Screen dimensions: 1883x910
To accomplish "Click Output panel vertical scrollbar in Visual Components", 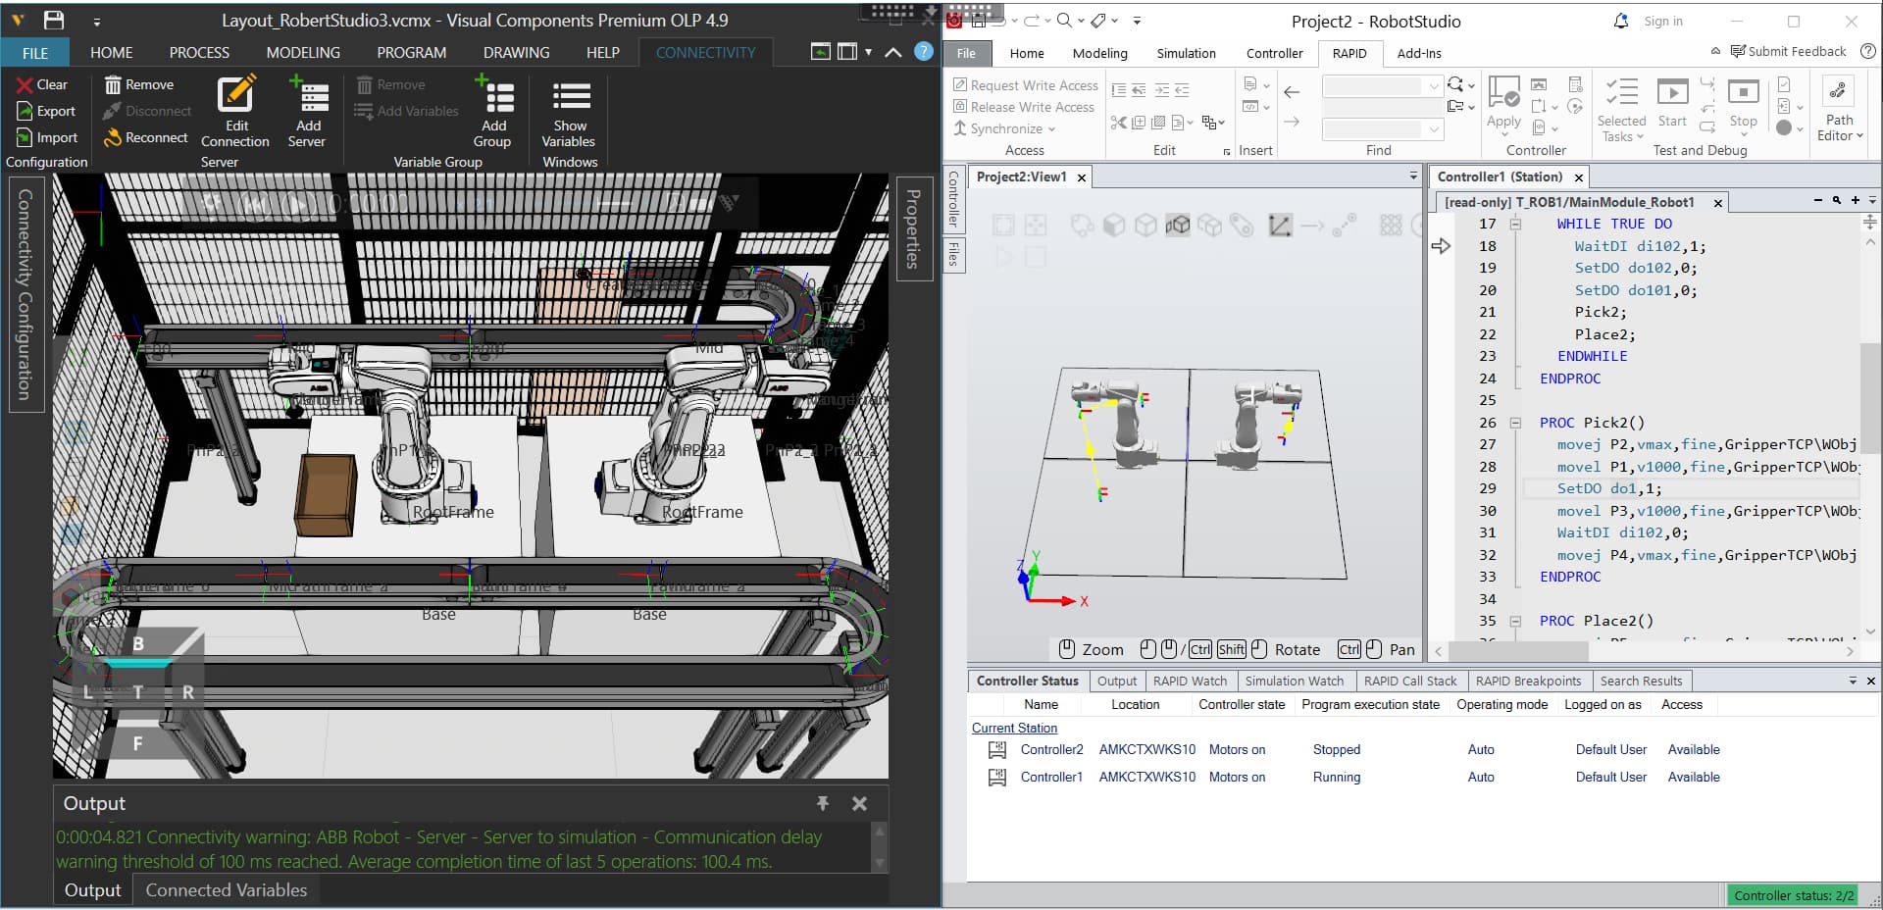I will point(880,847).
